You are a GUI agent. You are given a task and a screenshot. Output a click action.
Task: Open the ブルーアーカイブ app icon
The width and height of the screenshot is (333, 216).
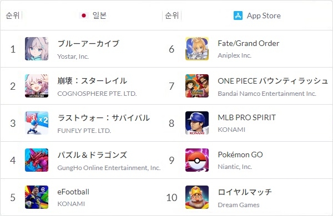pos(37,49)
